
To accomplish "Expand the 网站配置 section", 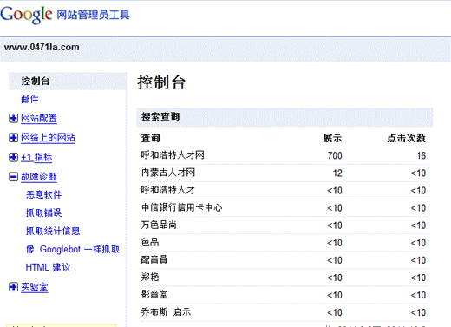I will [x=13, y=118].
